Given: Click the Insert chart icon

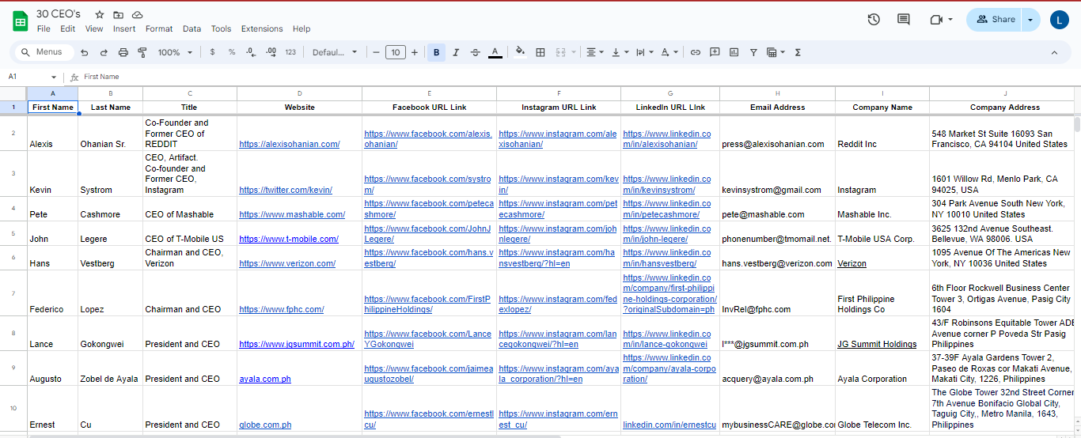Looking at the screenshot, I should coord(734,52).
